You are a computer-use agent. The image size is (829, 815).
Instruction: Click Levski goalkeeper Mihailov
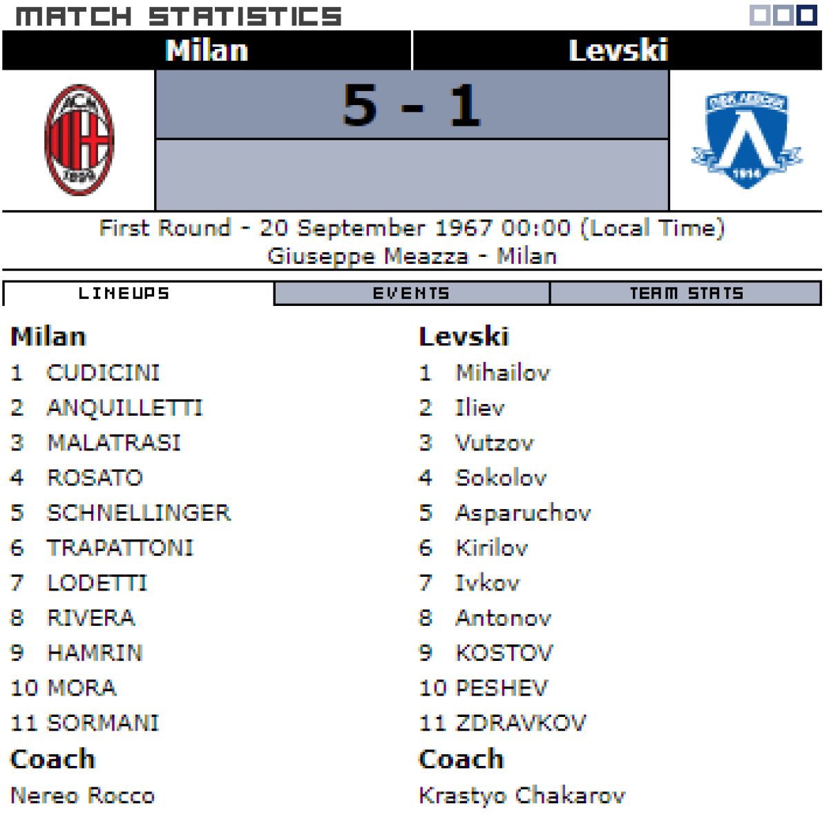[x=503, y=373]
